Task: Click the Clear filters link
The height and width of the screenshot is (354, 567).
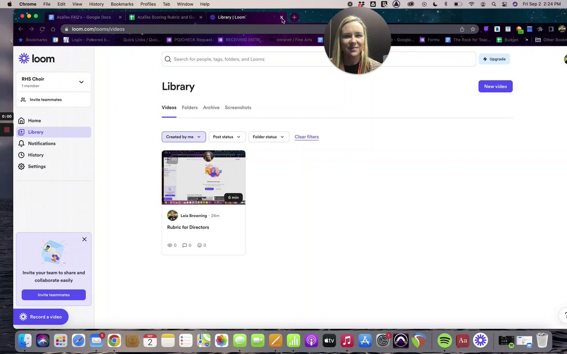Action: pyautogui.click(x=307, y=137)
